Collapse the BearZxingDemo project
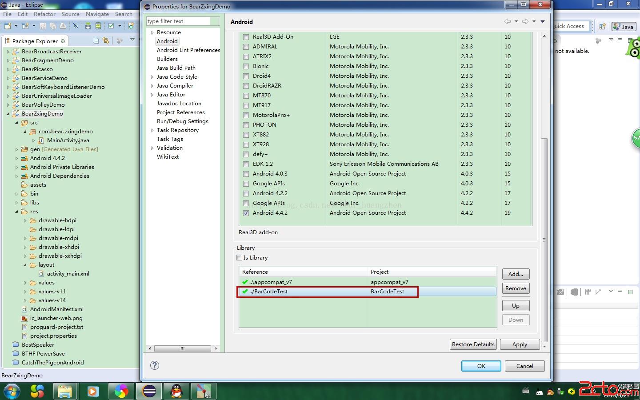This screenshot has height=400, width=640. click(8, 114)
